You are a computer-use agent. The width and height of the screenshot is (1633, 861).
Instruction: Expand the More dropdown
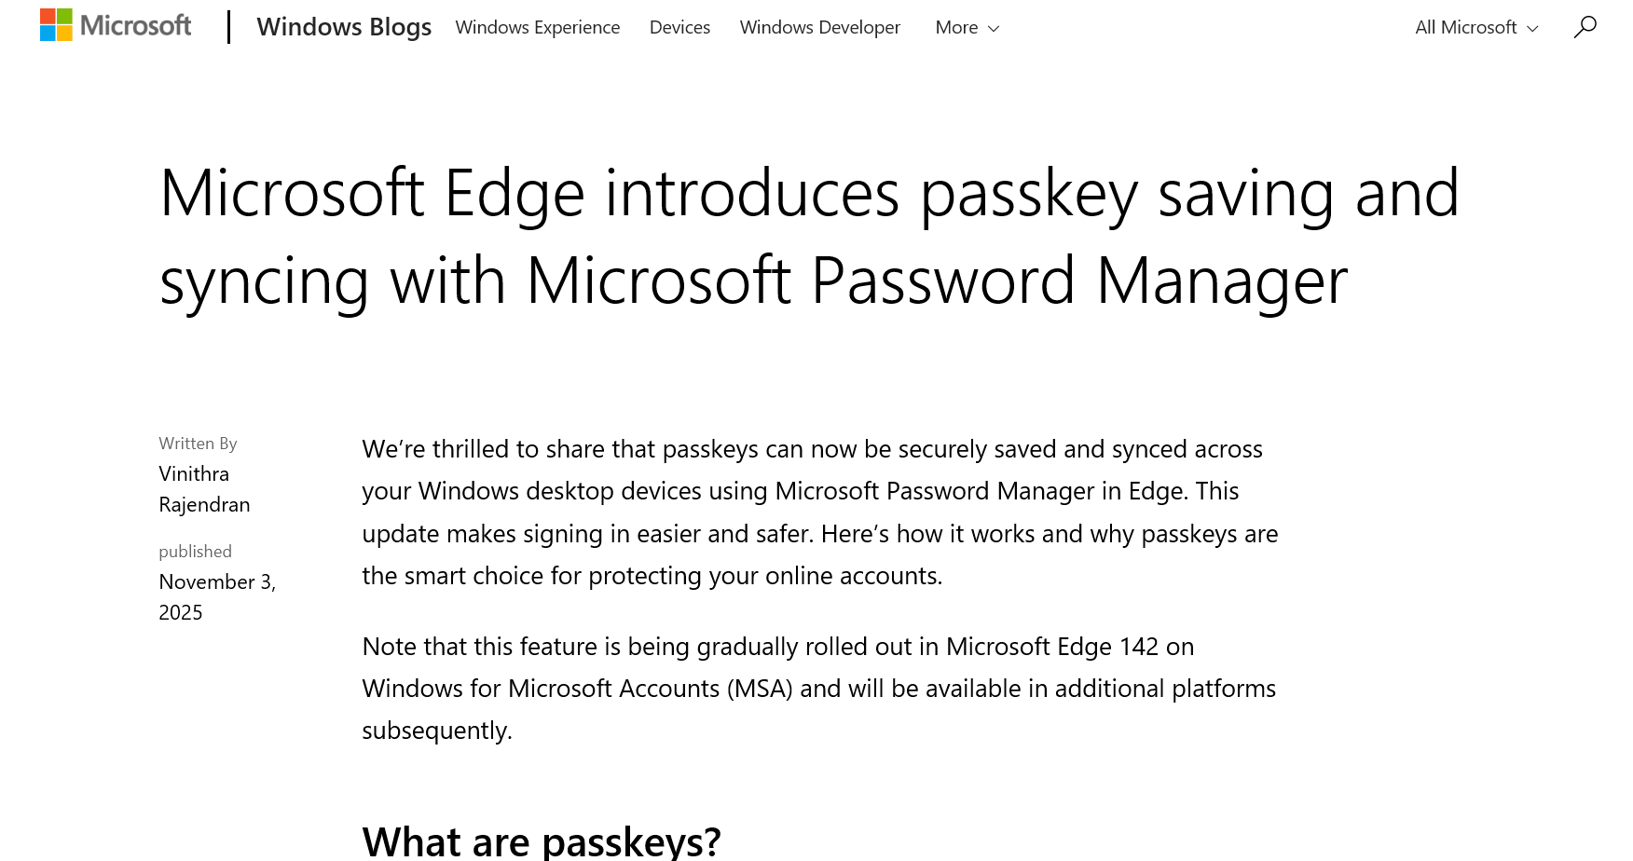tap(966, 28)
